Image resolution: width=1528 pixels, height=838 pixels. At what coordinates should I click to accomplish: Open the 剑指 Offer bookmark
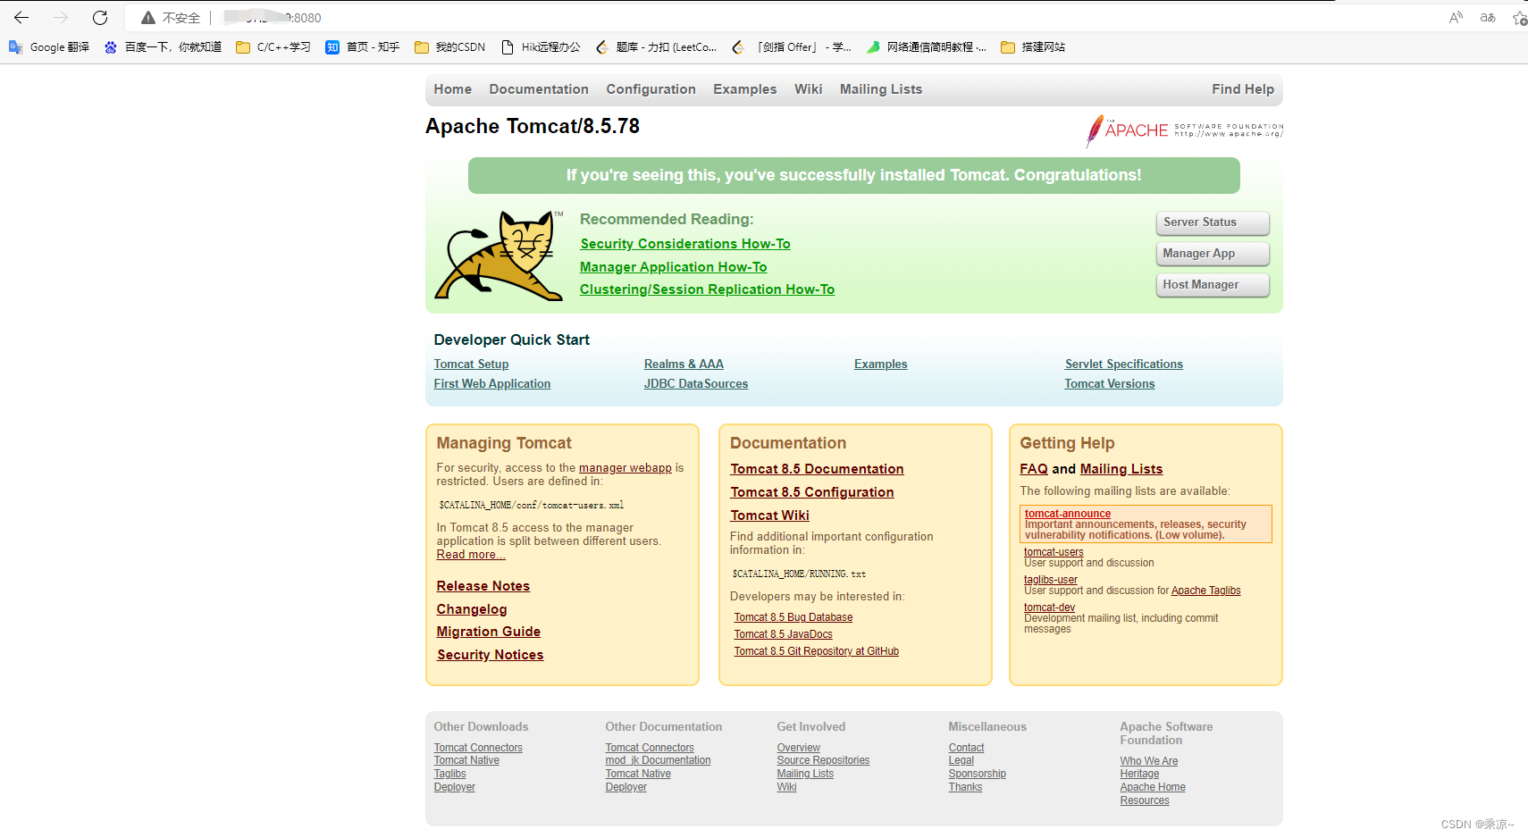pos(791,47)
